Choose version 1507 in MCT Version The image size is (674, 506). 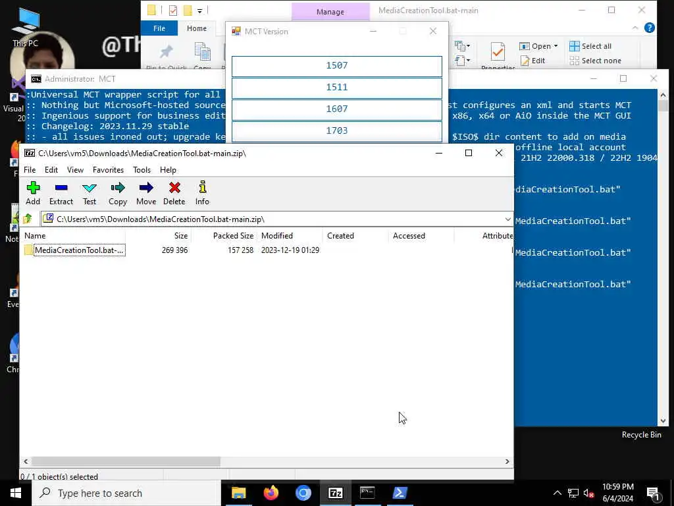point(336,66)
